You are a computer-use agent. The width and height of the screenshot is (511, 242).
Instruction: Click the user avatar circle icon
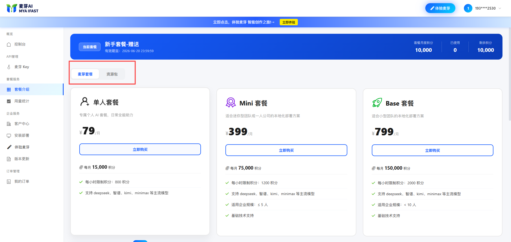point(468,8)
